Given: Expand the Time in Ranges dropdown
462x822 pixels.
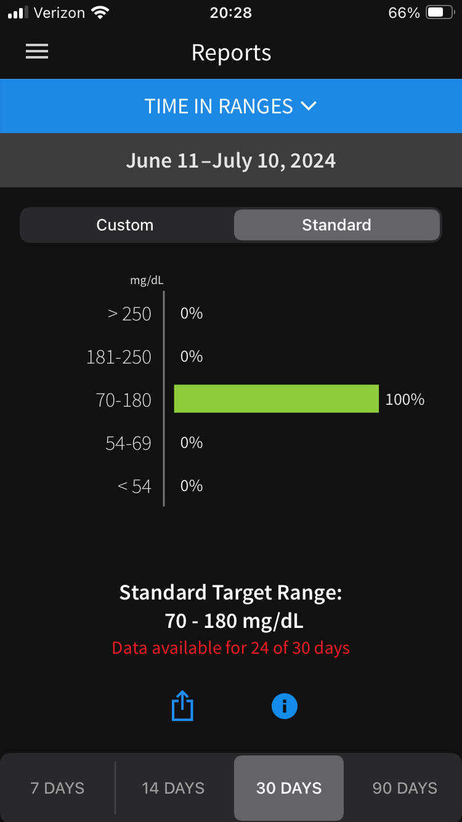Looking at the screenshot, I should tap(219, 106).
